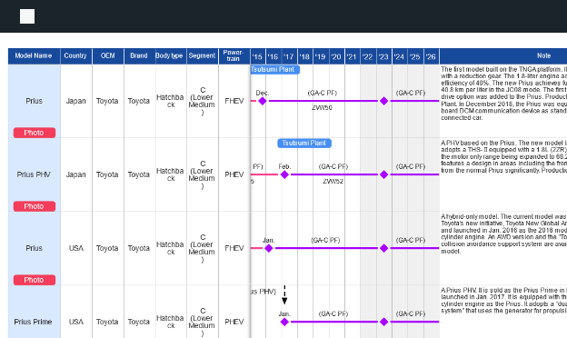The width and height of the screenshot is (567, 338).
Task: Click the '26 year column header
Action: click(432, 56)
